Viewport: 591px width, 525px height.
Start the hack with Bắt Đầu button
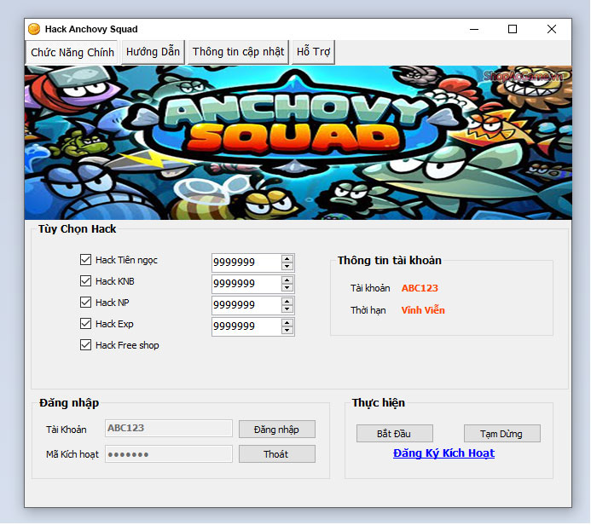[394, 434]
